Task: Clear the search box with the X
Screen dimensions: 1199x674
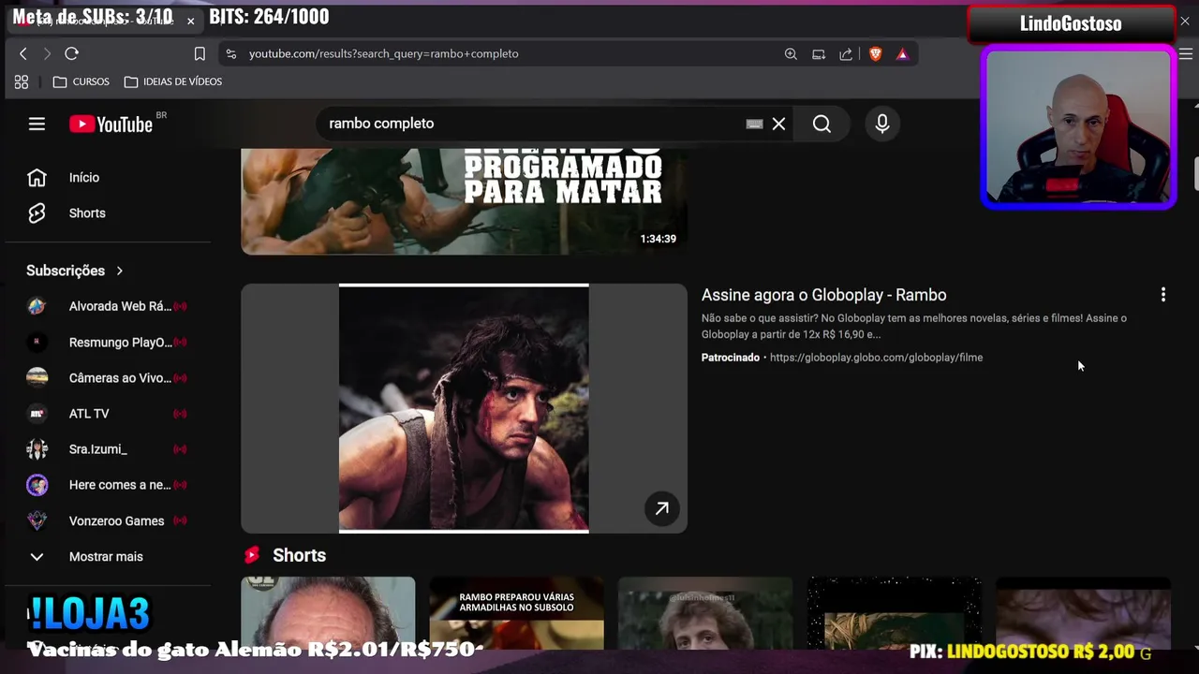Action: [x=778, y=124]
